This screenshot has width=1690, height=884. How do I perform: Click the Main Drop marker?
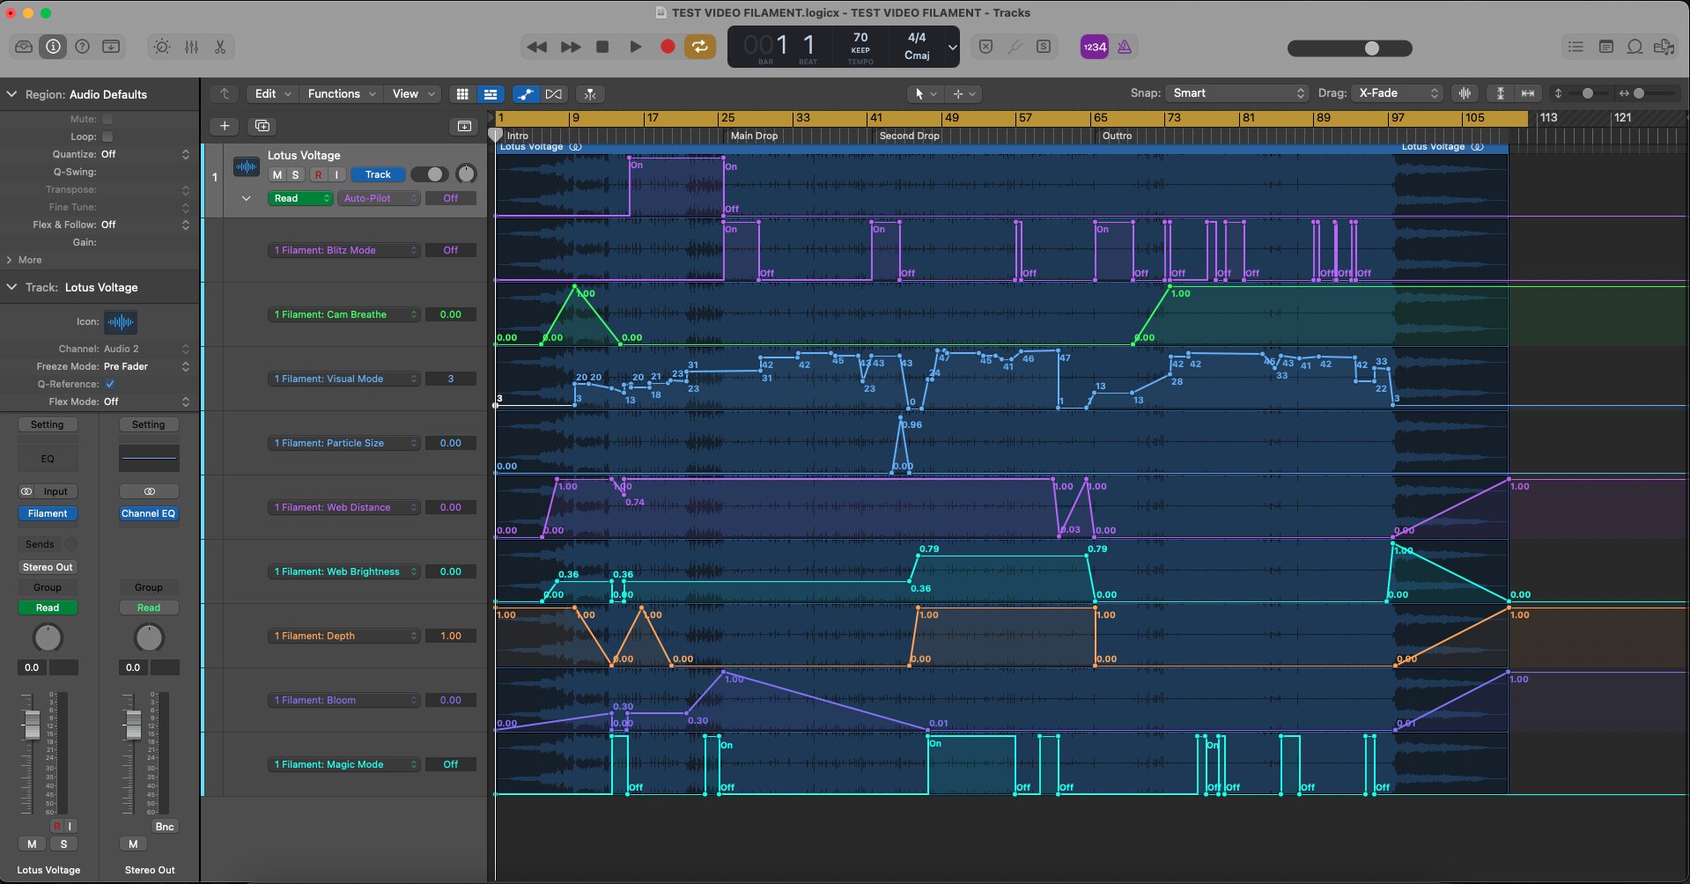(x=754, y=136)
